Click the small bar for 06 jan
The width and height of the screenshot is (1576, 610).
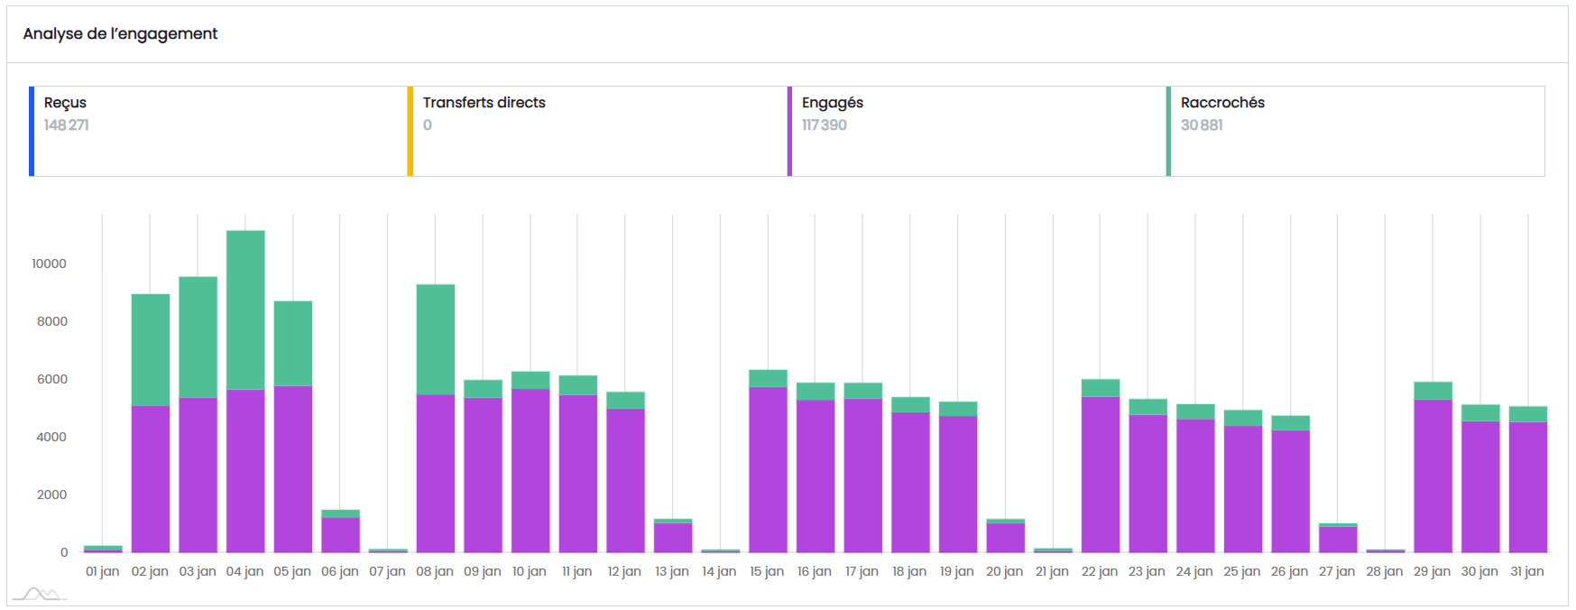(x=340, y=534)
